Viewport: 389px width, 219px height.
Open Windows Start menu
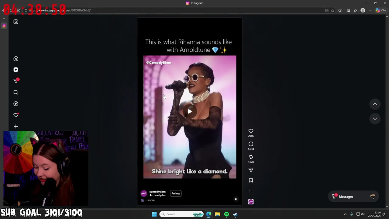(154, 214)
